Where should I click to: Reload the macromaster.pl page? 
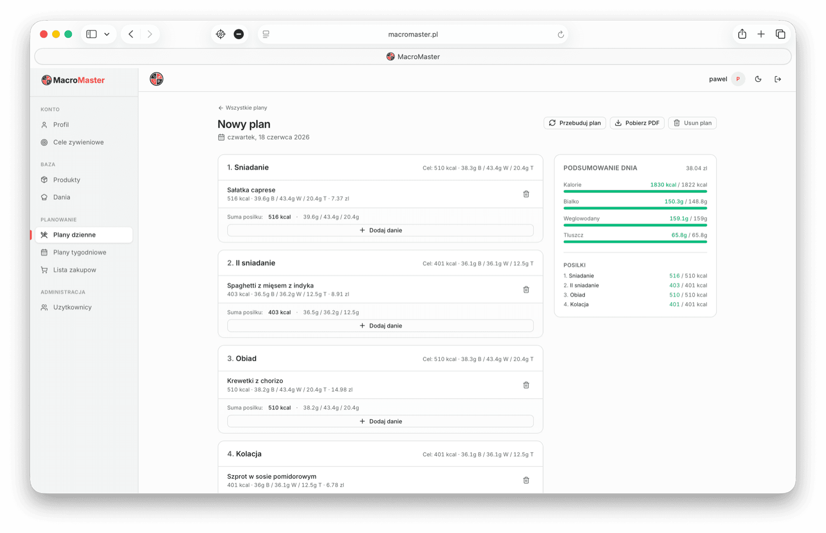click(561, 35)
